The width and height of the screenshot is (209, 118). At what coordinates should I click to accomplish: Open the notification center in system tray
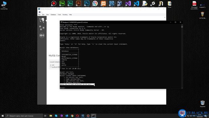tap(206, 116)
